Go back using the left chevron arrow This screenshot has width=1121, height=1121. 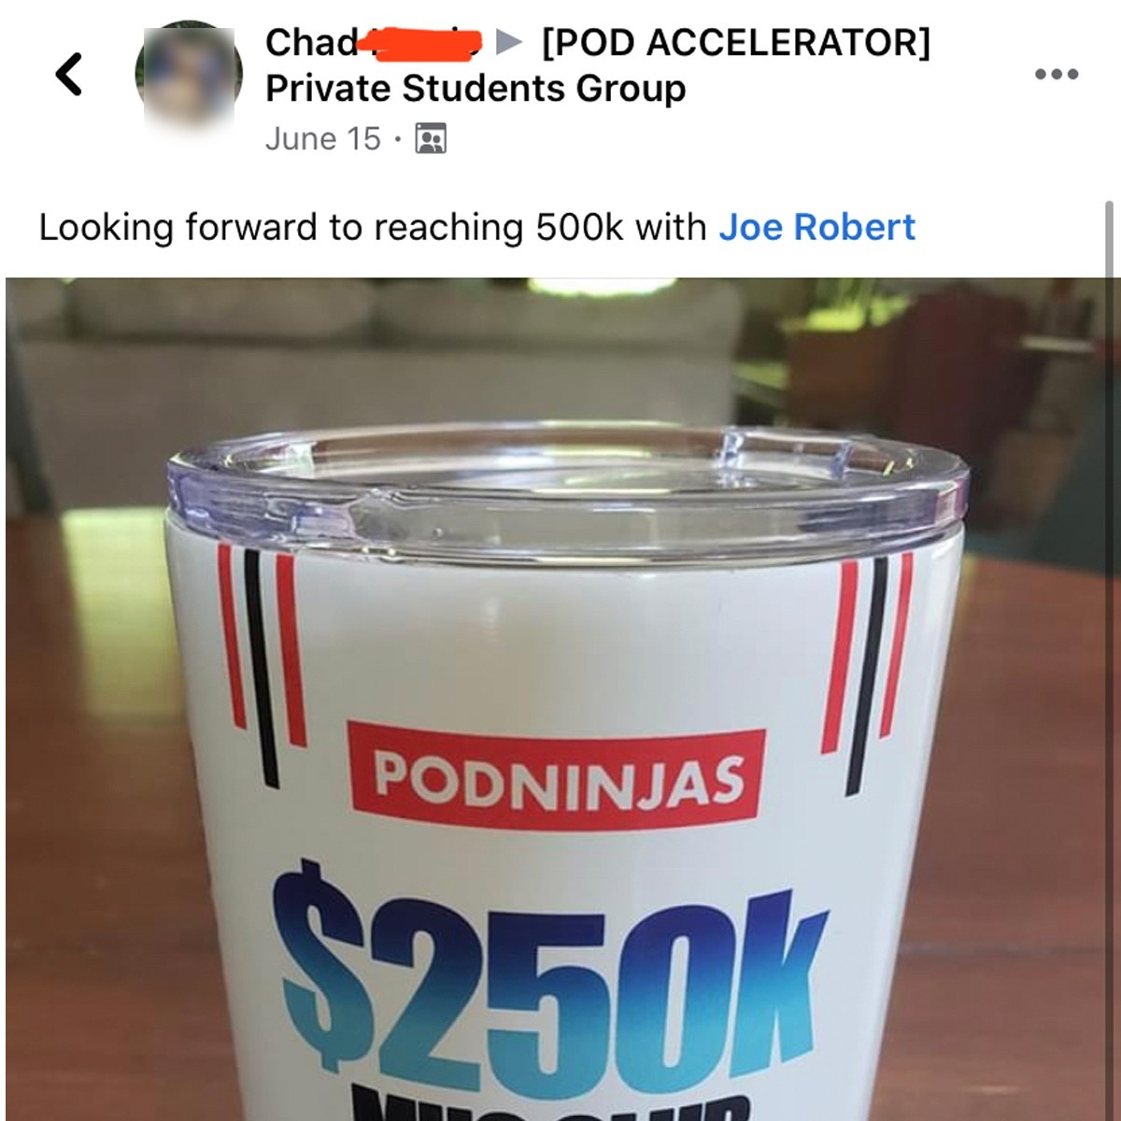69,74
